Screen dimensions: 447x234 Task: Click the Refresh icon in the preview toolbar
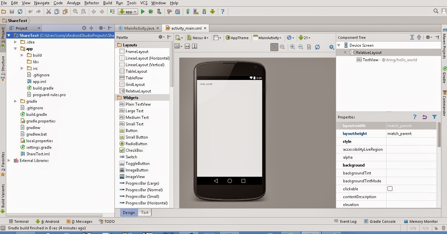317,47
